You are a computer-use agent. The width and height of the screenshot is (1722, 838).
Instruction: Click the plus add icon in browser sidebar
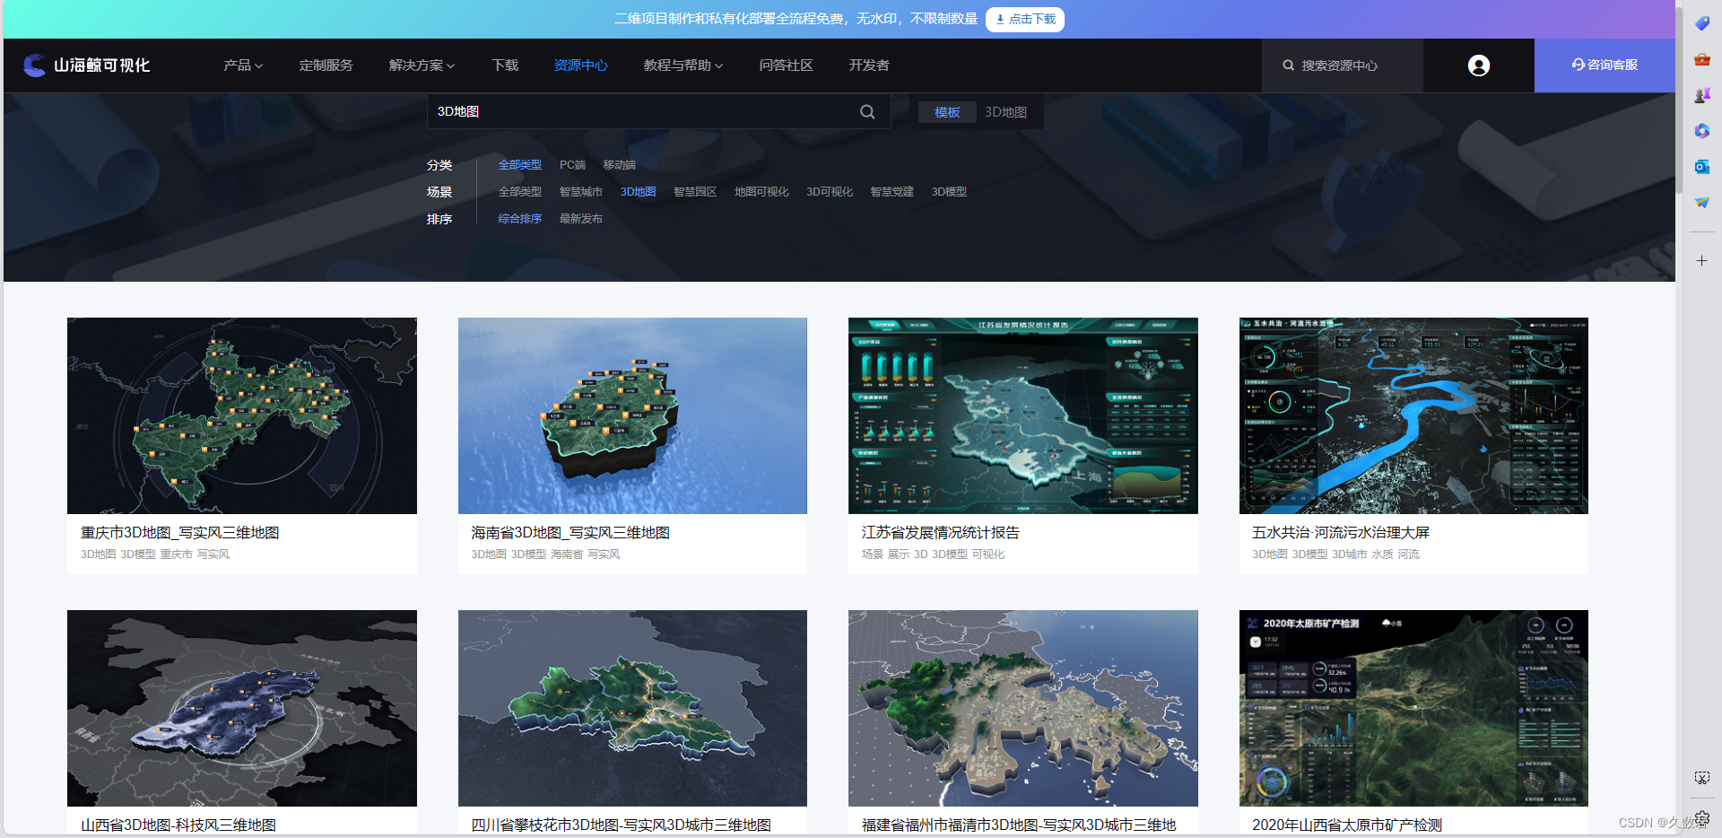1701,261
